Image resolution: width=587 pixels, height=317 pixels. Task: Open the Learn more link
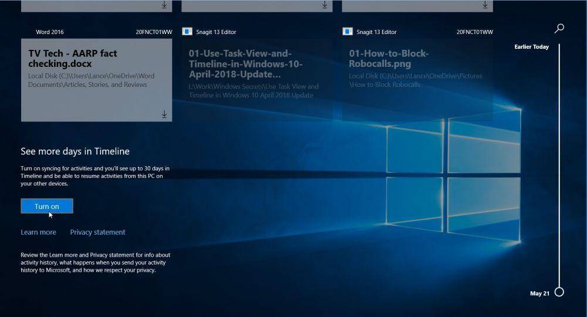38,232
